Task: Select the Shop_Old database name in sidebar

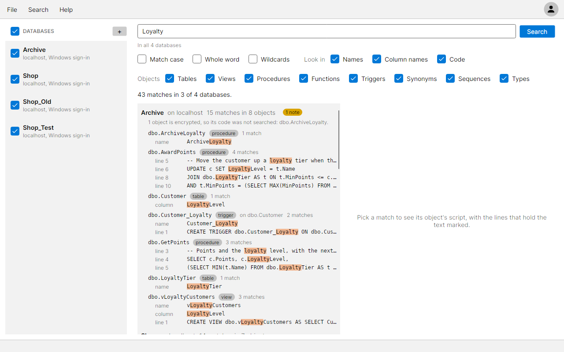Action: (37, 102)
